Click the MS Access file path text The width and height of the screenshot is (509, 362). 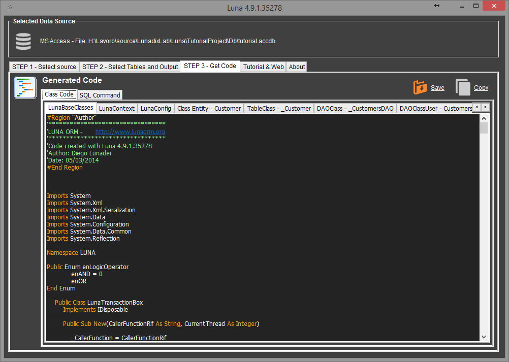[158, 41]
